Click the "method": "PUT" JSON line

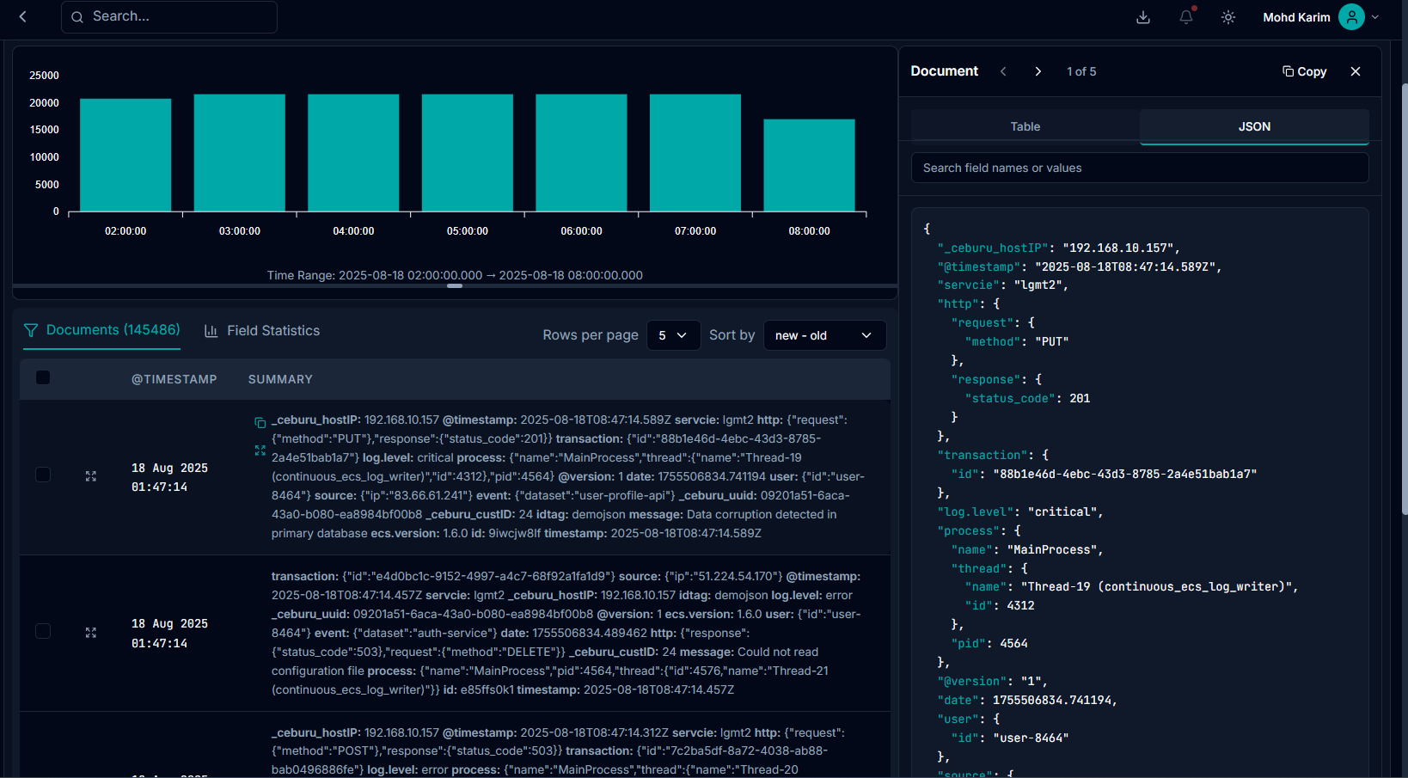point(1017,341)
